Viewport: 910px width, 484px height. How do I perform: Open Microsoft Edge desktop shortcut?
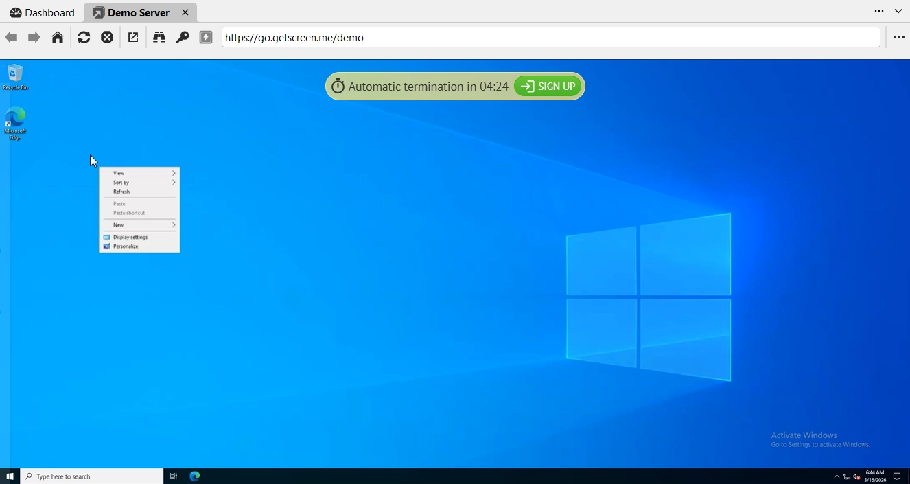pos(15,124)
